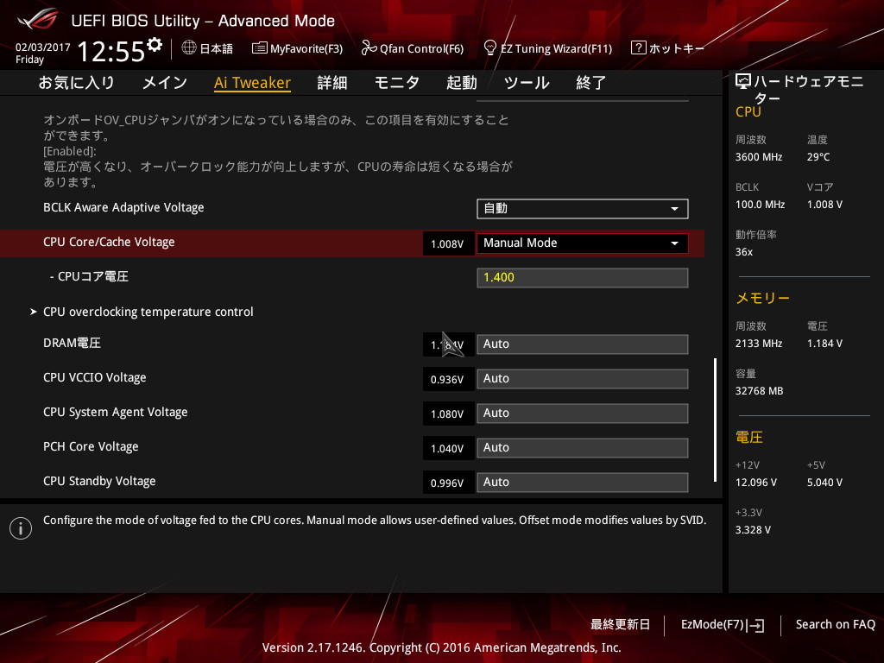Screen dimensions: 884x663
Task: Click the 1.008V CPU Core/Cache reading
Action: pos(447,244)
